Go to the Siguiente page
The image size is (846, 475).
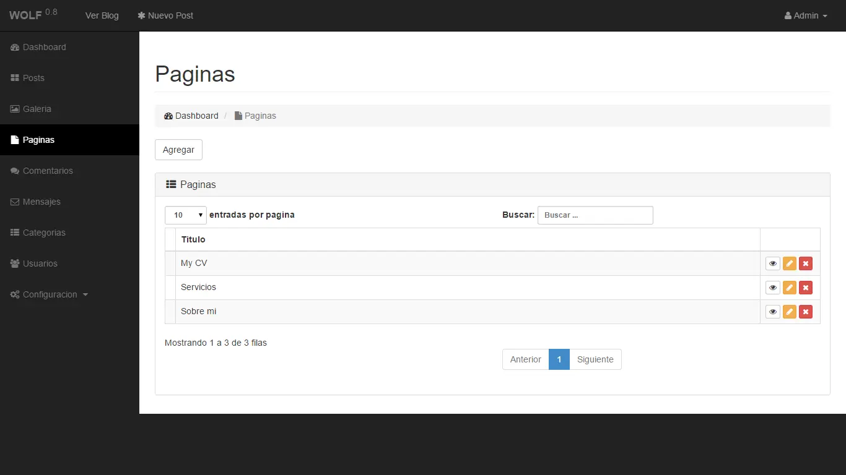click(595, 359)
